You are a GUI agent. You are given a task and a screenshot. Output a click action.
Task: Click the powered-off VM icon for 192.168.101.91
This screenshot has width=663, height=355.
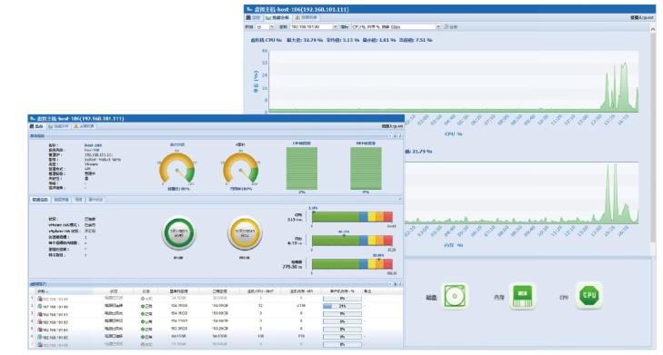(x=40, y=314)
